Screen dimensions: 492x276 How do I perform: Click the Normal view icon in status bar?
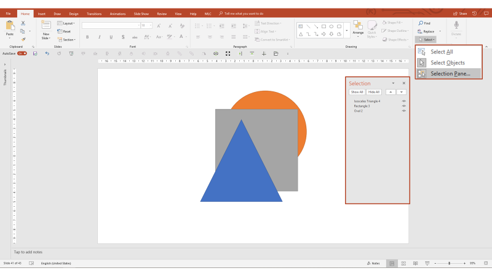(x=392, y=264)
